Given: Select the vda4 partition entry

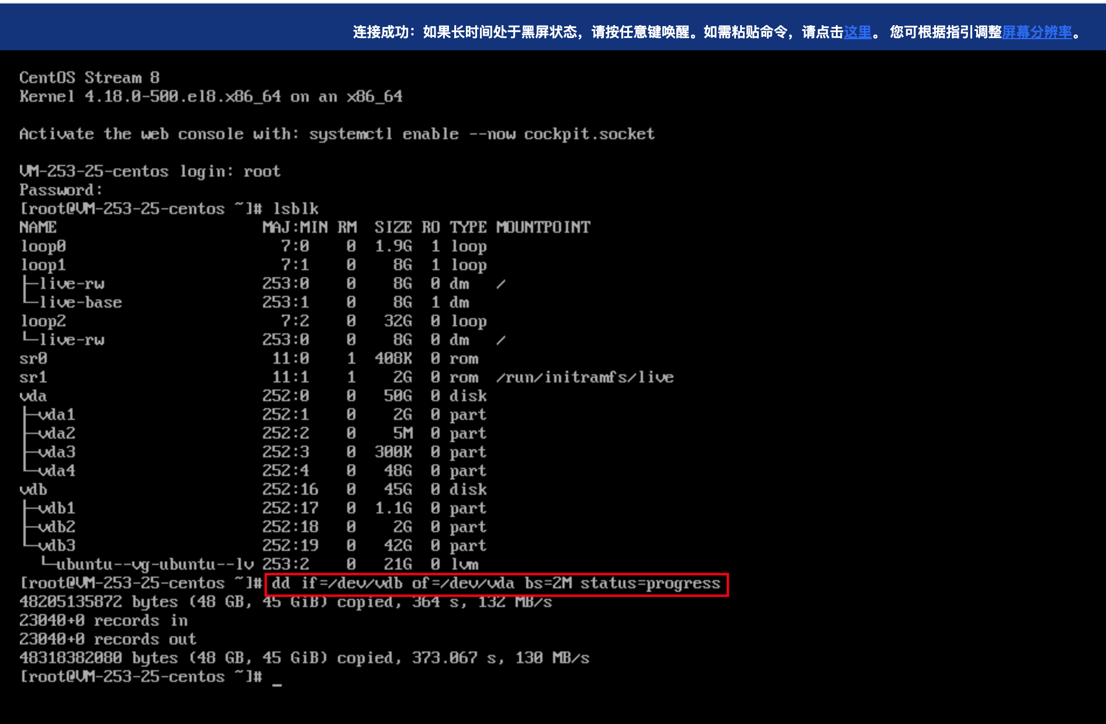Looking at the screenshot, I should (57, 471).
